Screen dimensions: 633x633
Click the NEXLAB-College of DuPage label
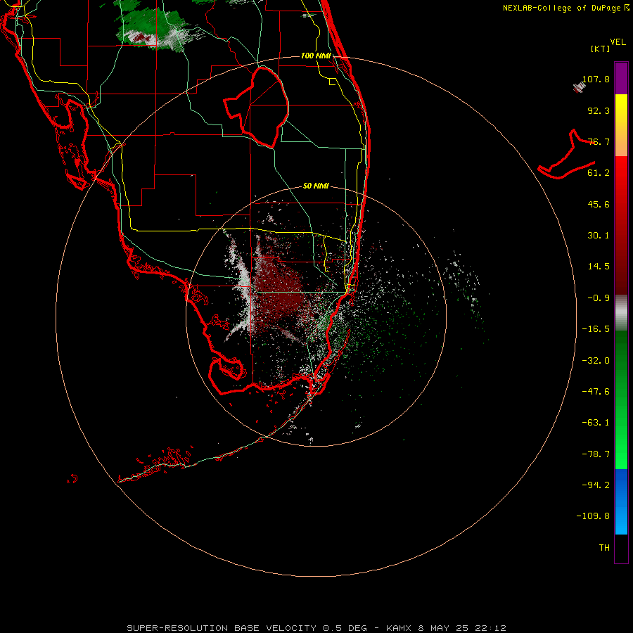[x=566, y=8]
